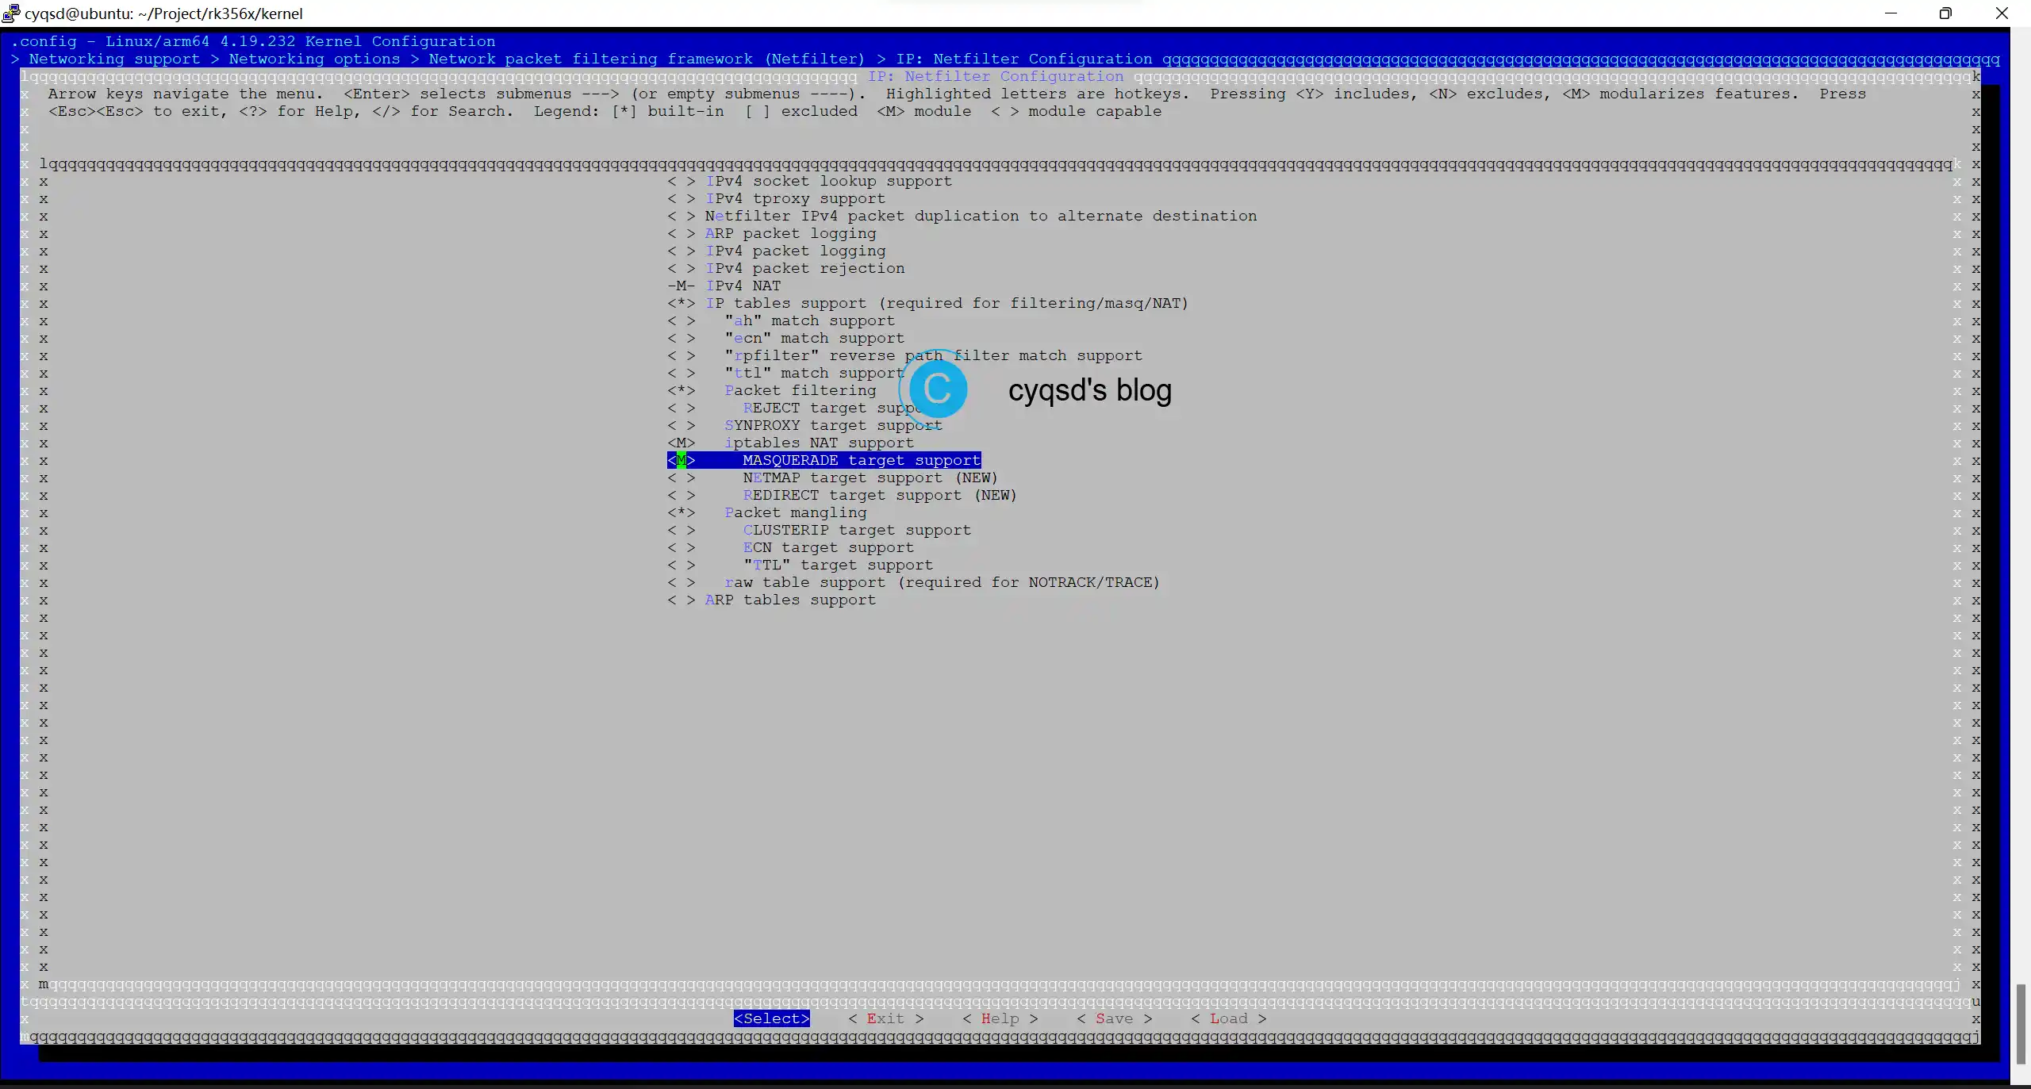Click the terminal vertical scrollbar thumb
Screen dimensions: 2031x1089
[2021, 1023]
